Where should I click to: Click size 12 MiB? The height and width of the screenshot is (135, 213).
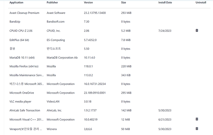click(x=125, y=120)
